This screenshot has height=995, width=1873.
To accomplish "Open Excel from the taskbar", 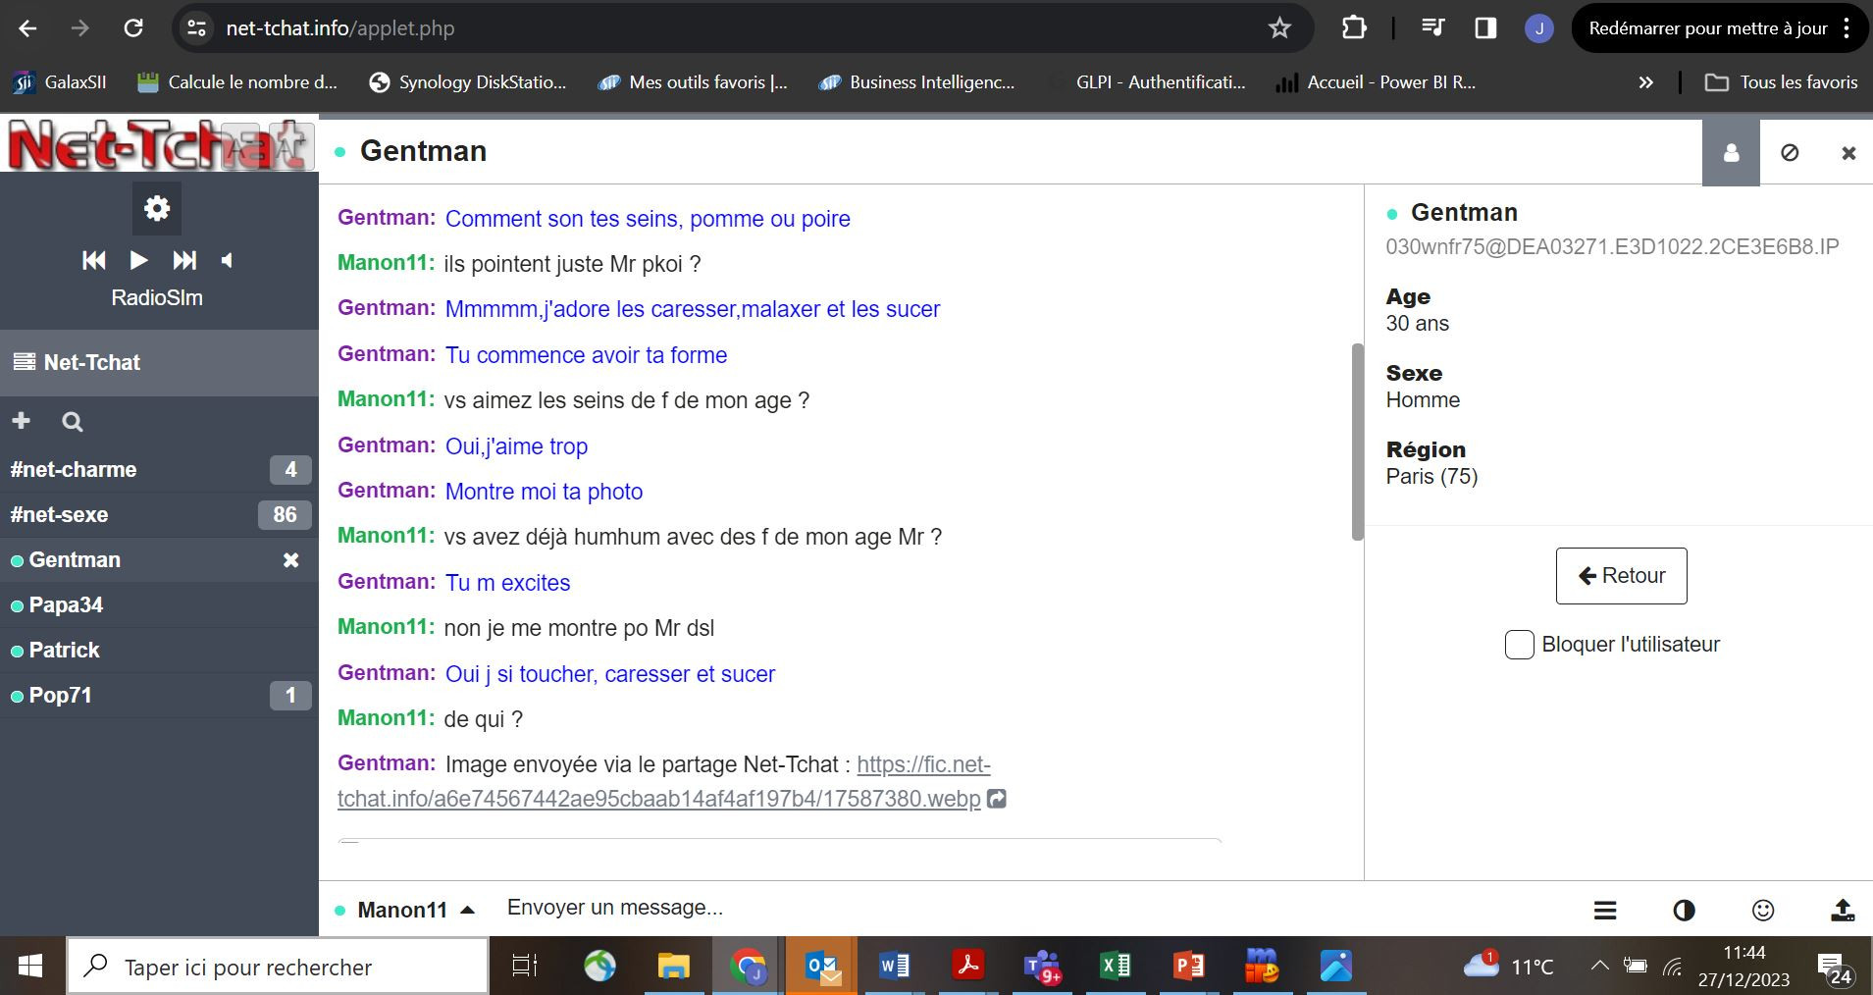I will 1116,967.
